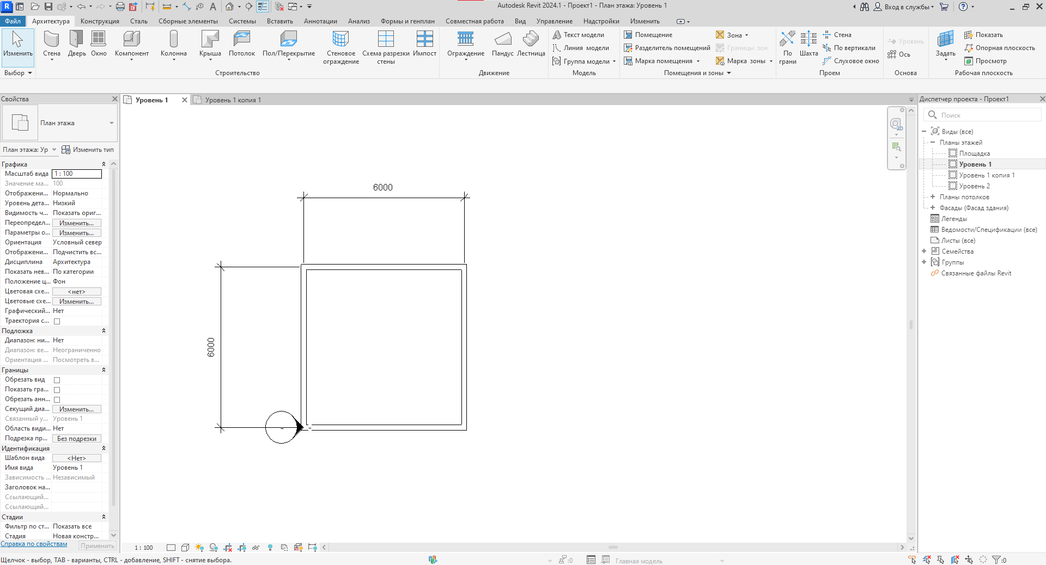Viewport: 1046px width, 565px height.
Task: Open the Совместная работа ribbon tab
Action: click(475, 21)
